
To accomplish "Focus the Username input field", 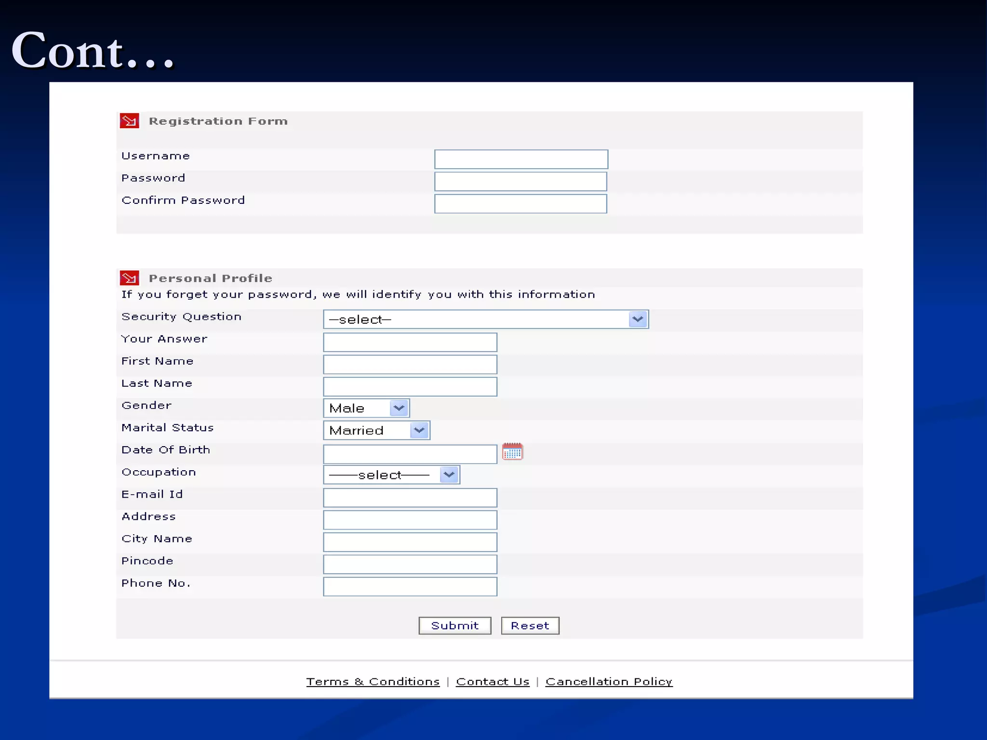I will [x=520, y=159].
